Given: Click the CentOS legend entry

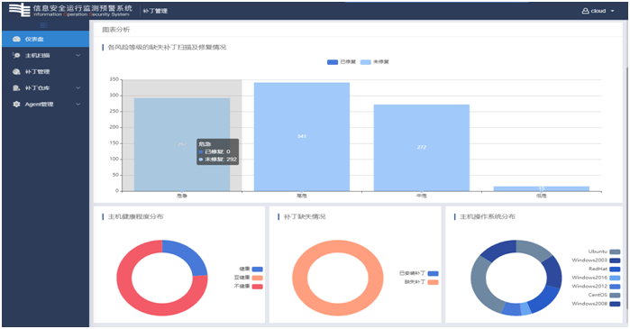Looking at the screenshot, I should [x=604, y=296].
